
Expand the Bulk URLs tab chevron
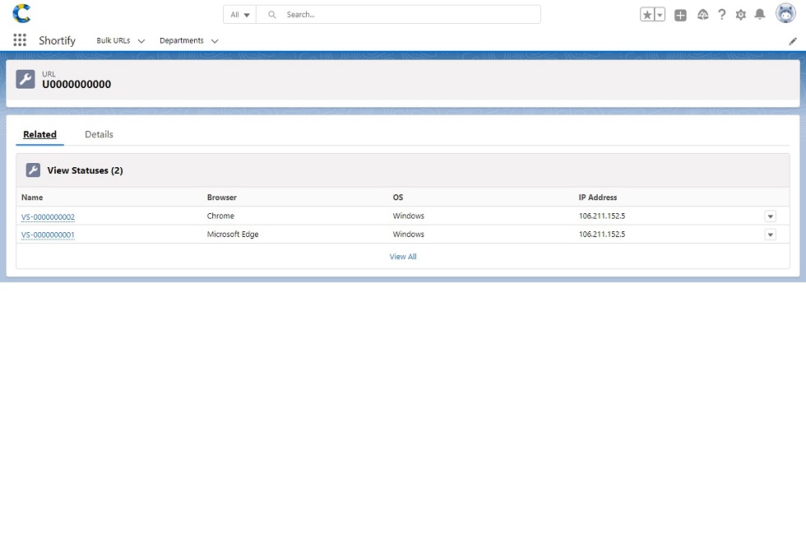click(141, 41)
